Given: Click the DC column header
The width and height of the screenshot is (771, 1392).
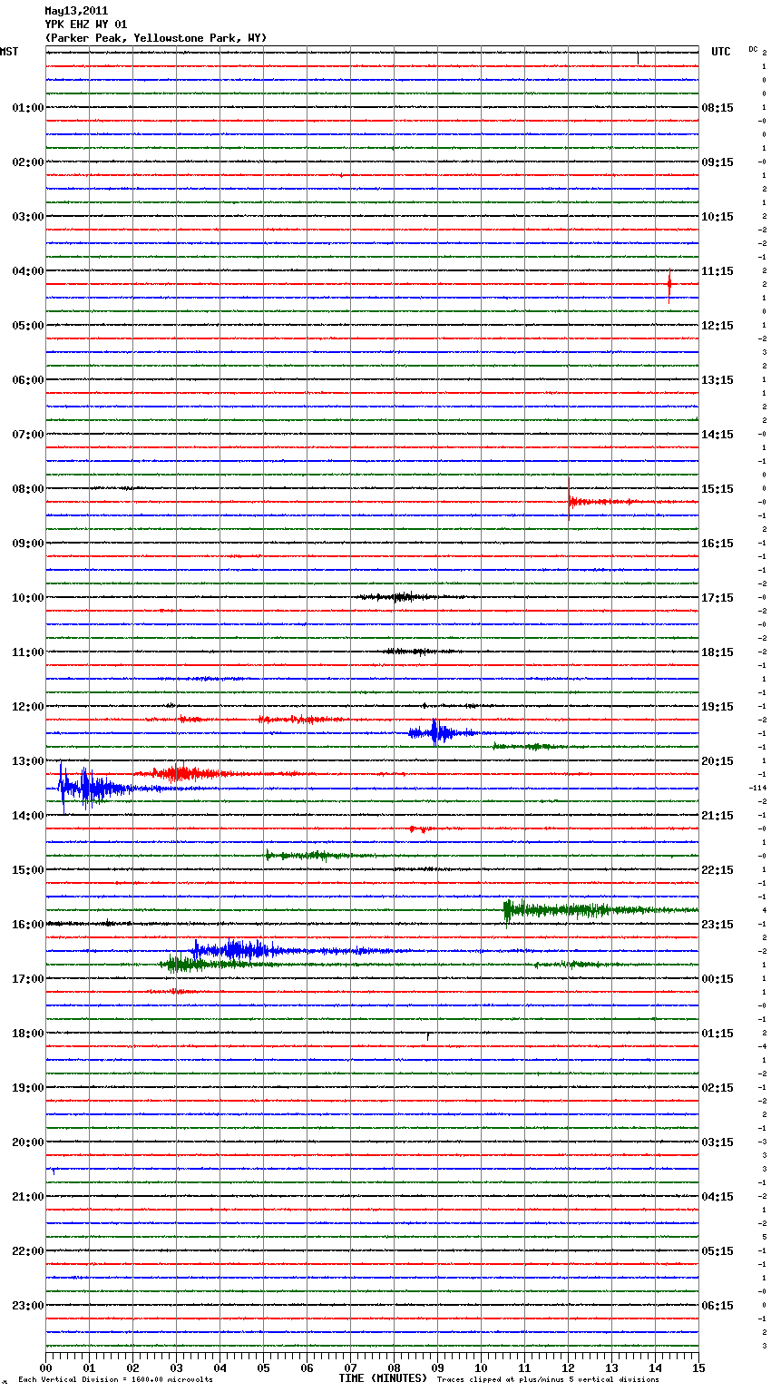Looking at the screenshot, I should coord(753,49).
